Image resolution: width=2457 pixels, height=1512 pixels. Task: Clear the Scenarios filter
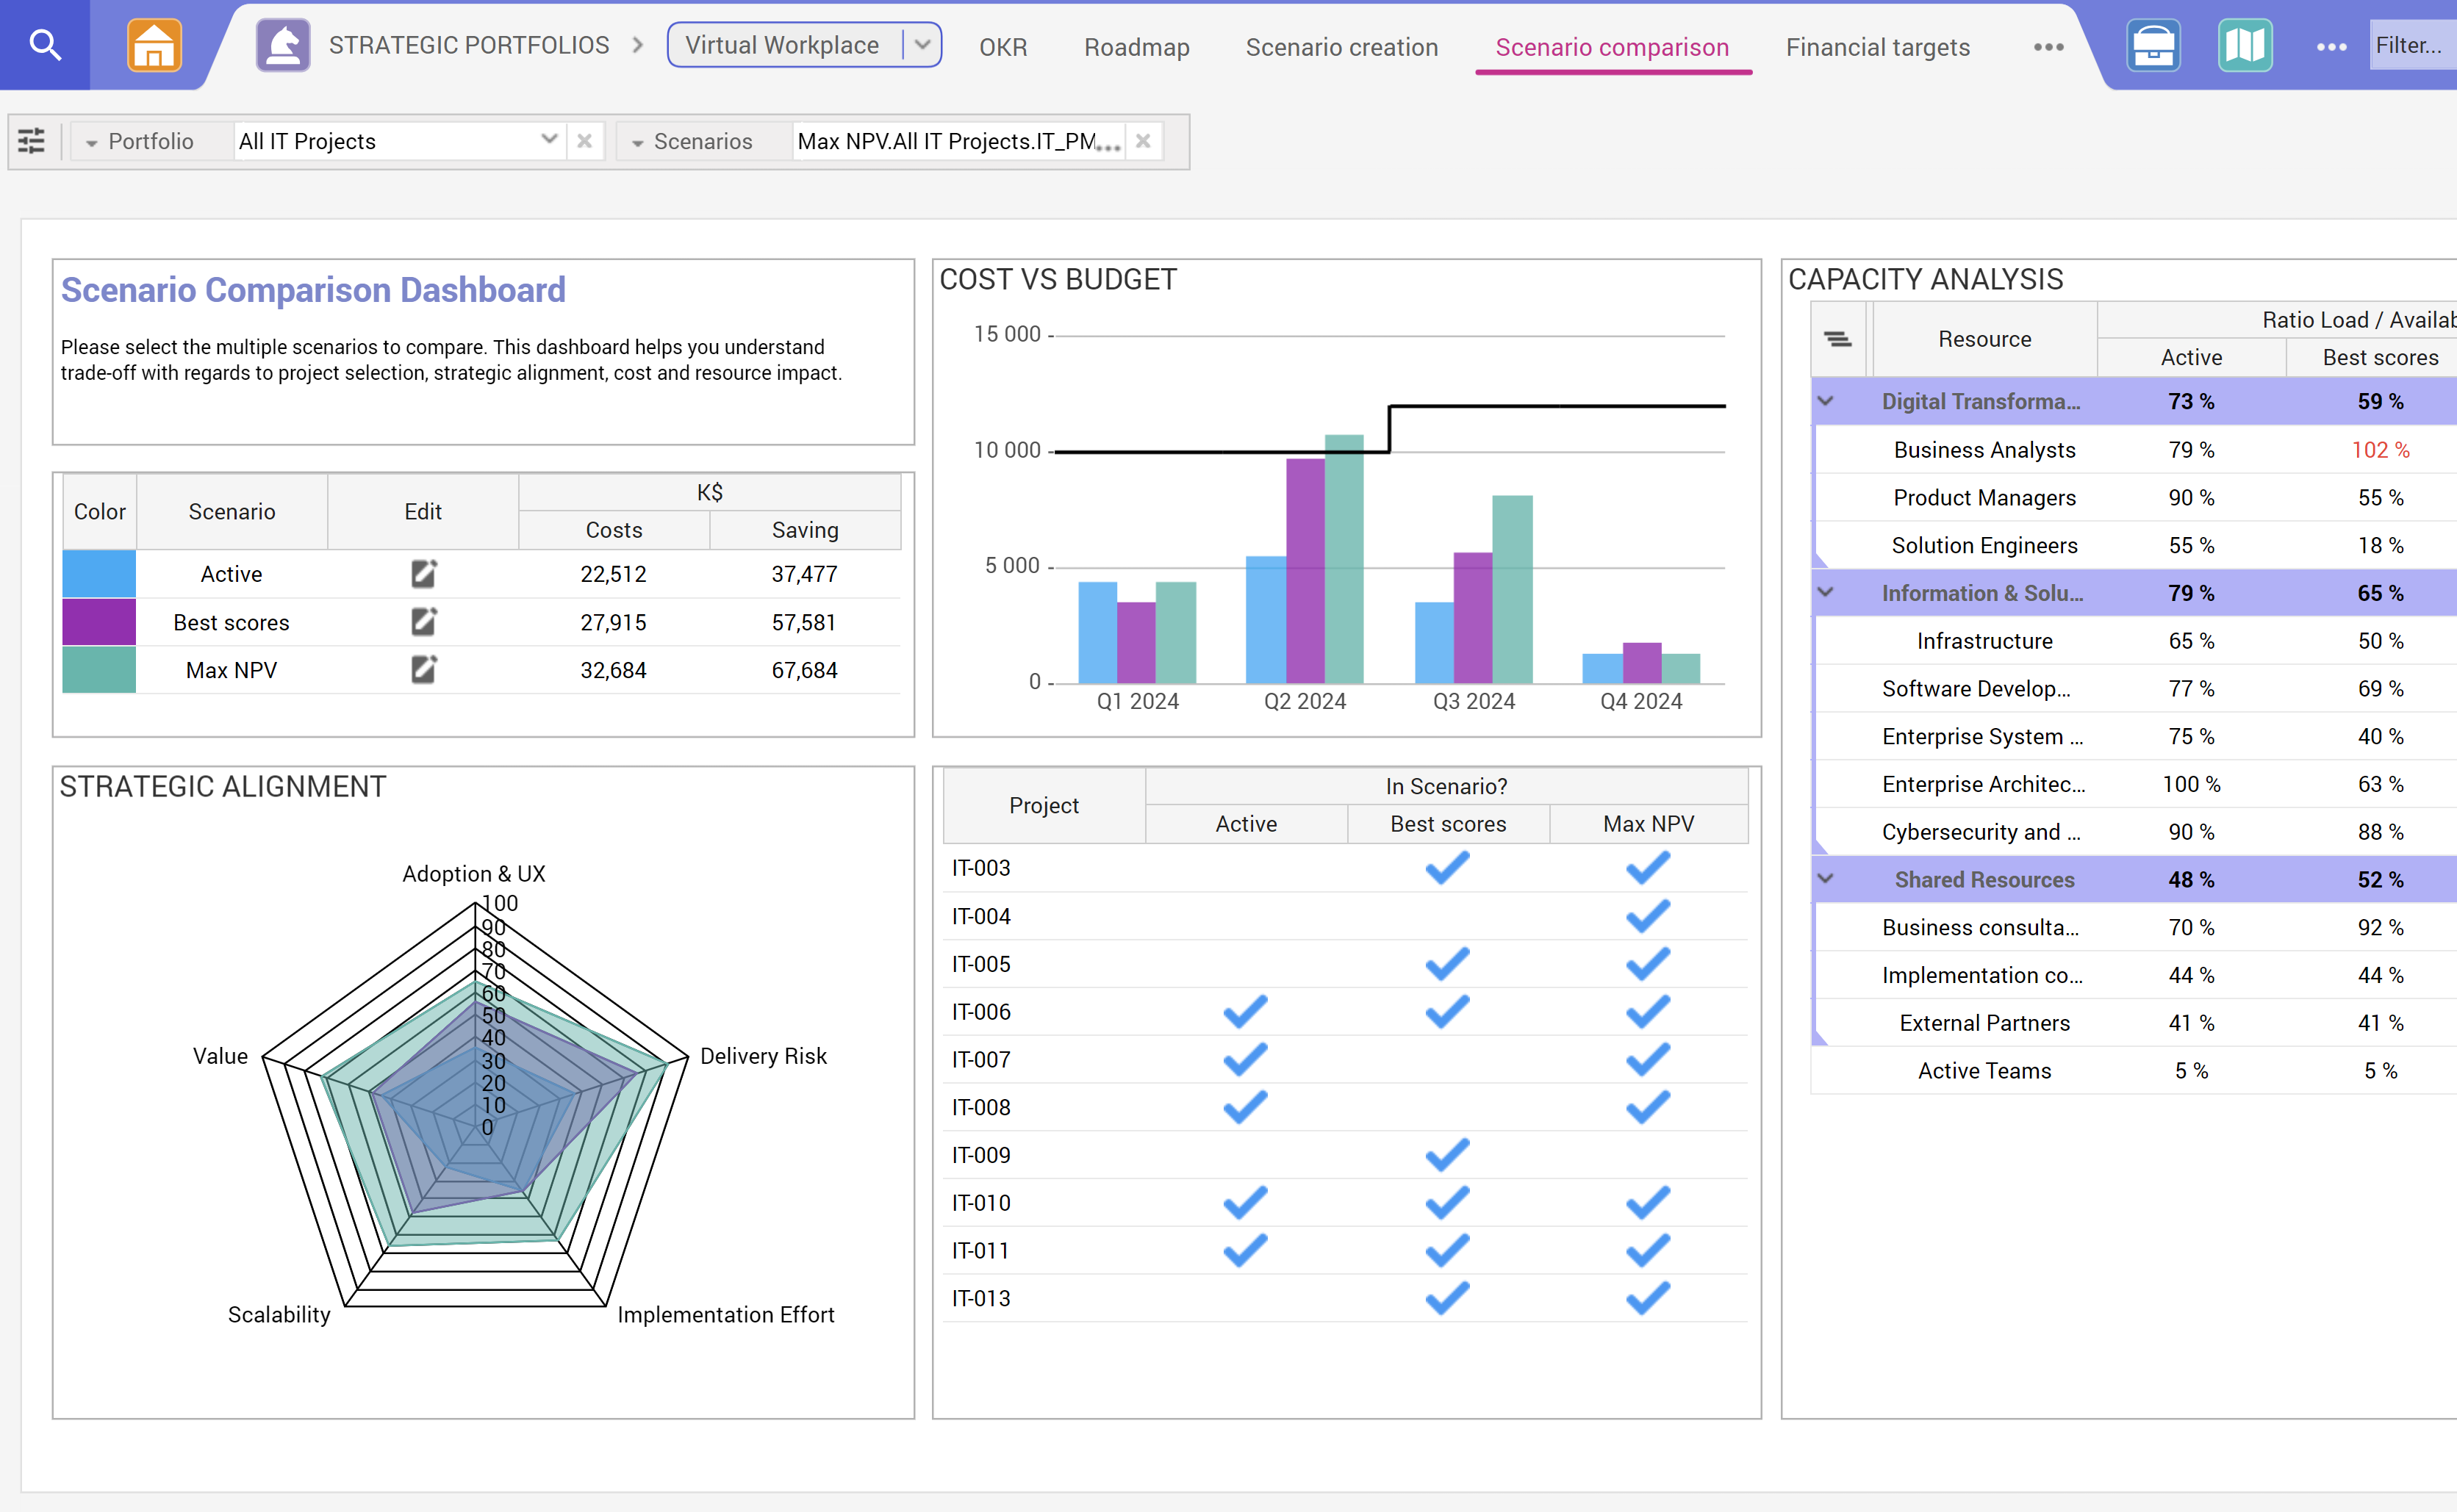pos(1142,141)
